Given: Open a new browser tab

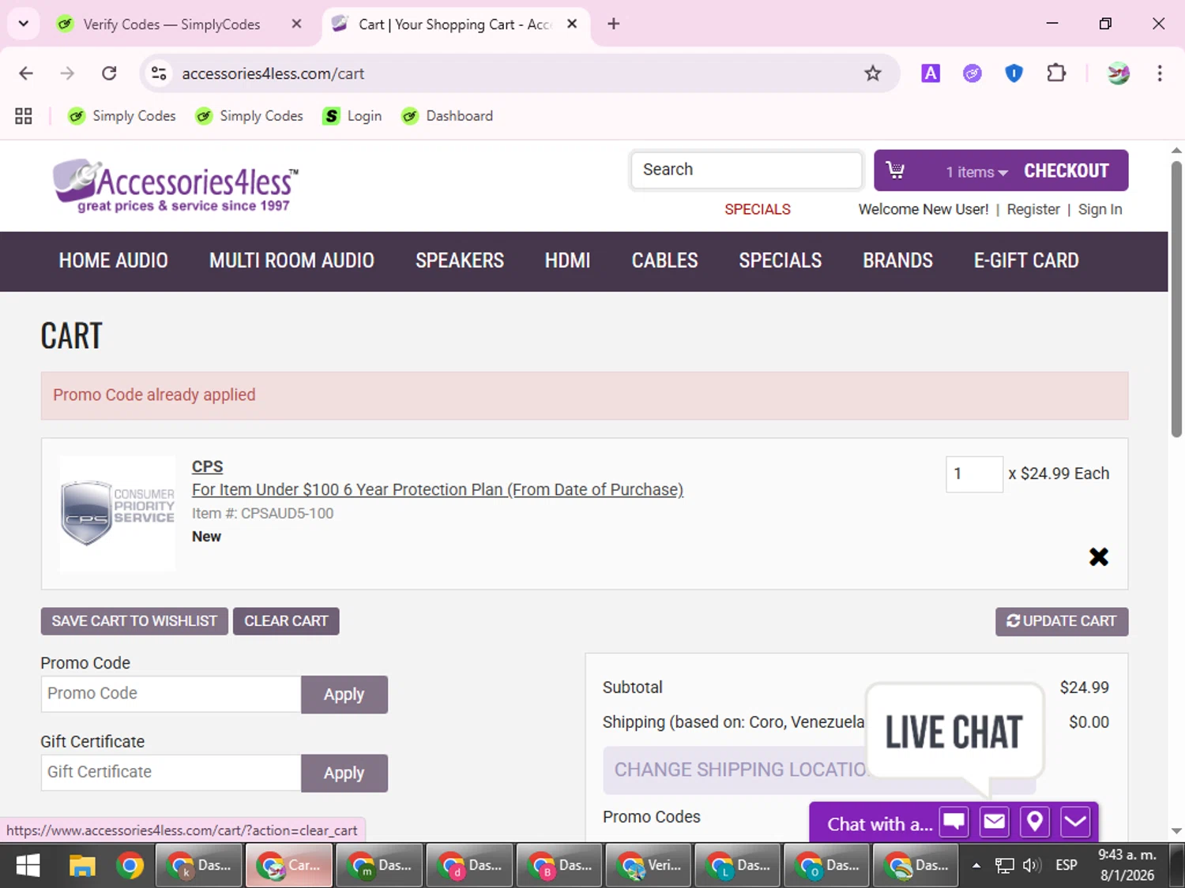Looking at the screenshot, I should [613, 24].
